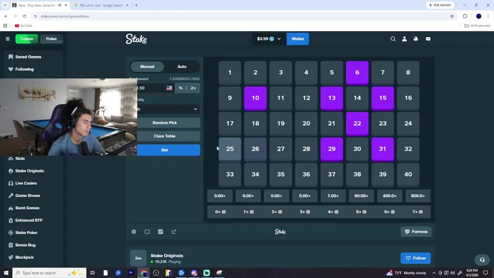The image size is (494, 278).
Task: Switch to Google Search browser tab
Action: (x=101, y=5)
